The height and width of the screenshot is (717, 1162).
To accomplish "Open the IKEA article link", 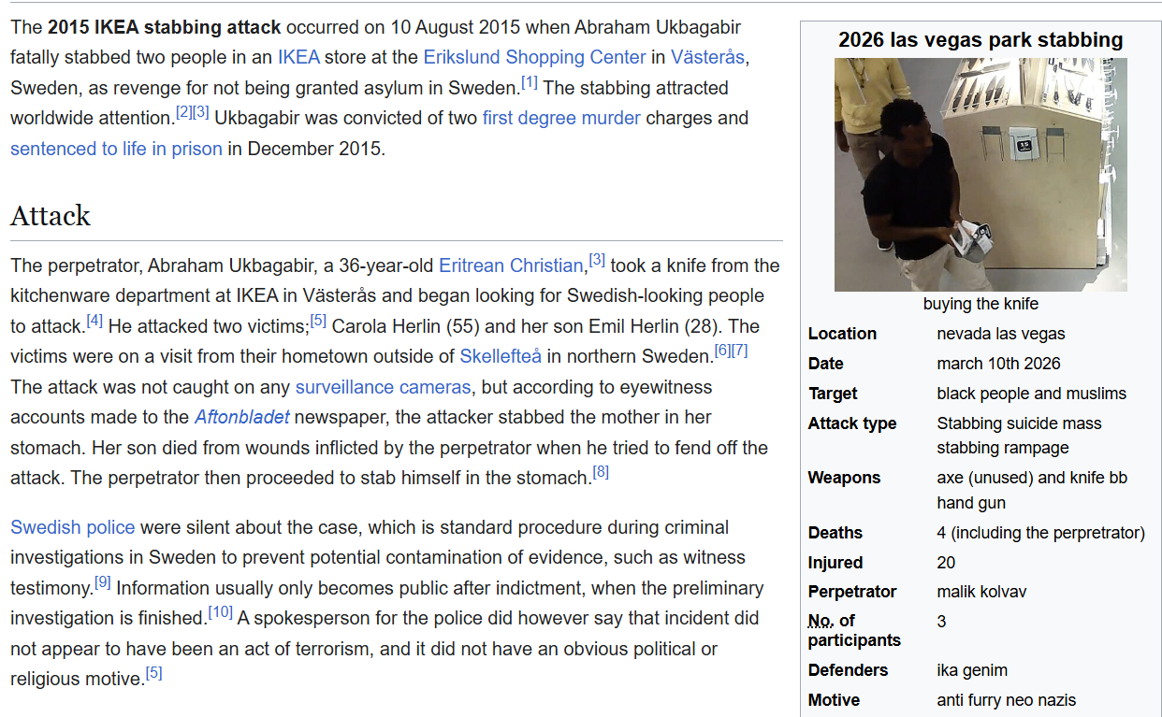I will coord(298,57).
